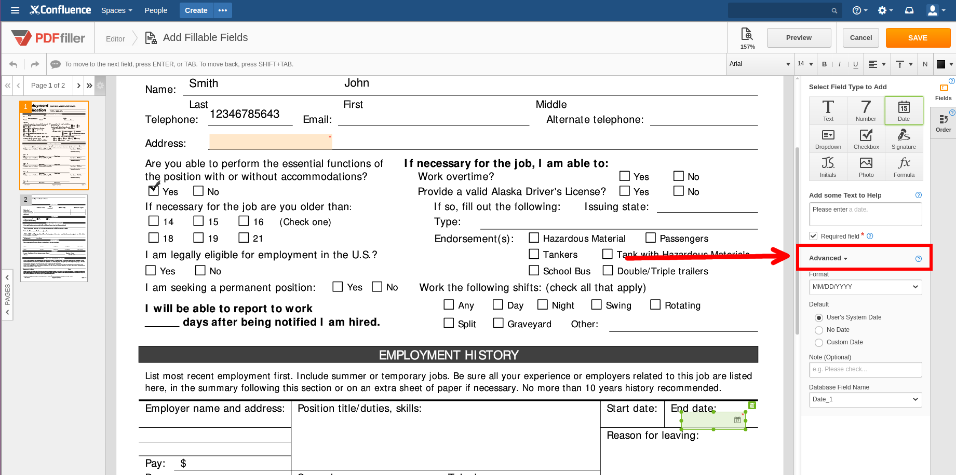This screenshot has height=475, width=956.
Task: Click the Confluence logo link
Action: (x=60, y=10)
